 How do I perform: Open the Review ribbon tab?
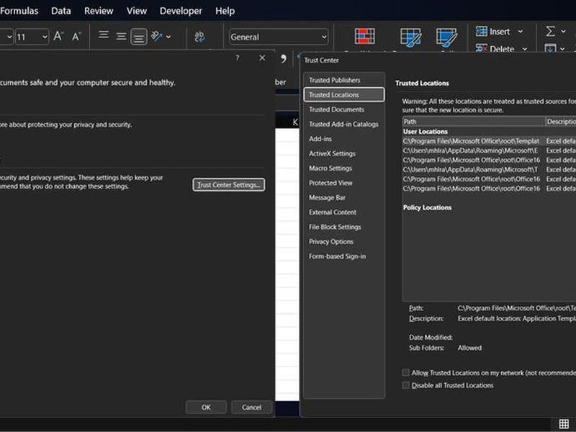[x=99, y=11]
